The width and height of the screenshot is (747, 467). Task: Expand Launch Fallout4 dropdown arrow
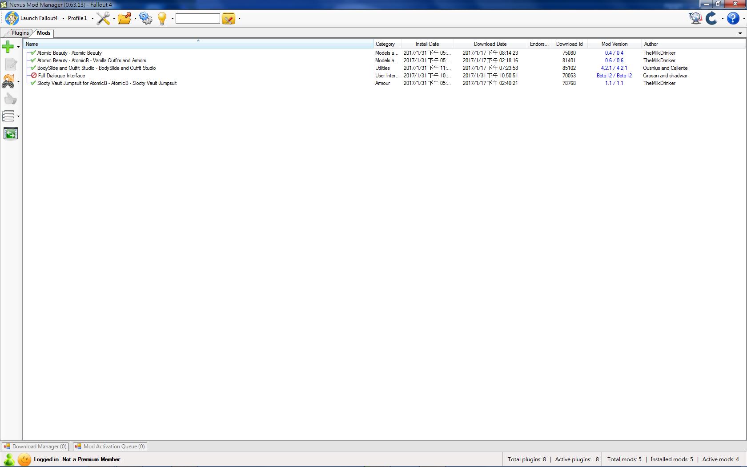tap(63, 19)
